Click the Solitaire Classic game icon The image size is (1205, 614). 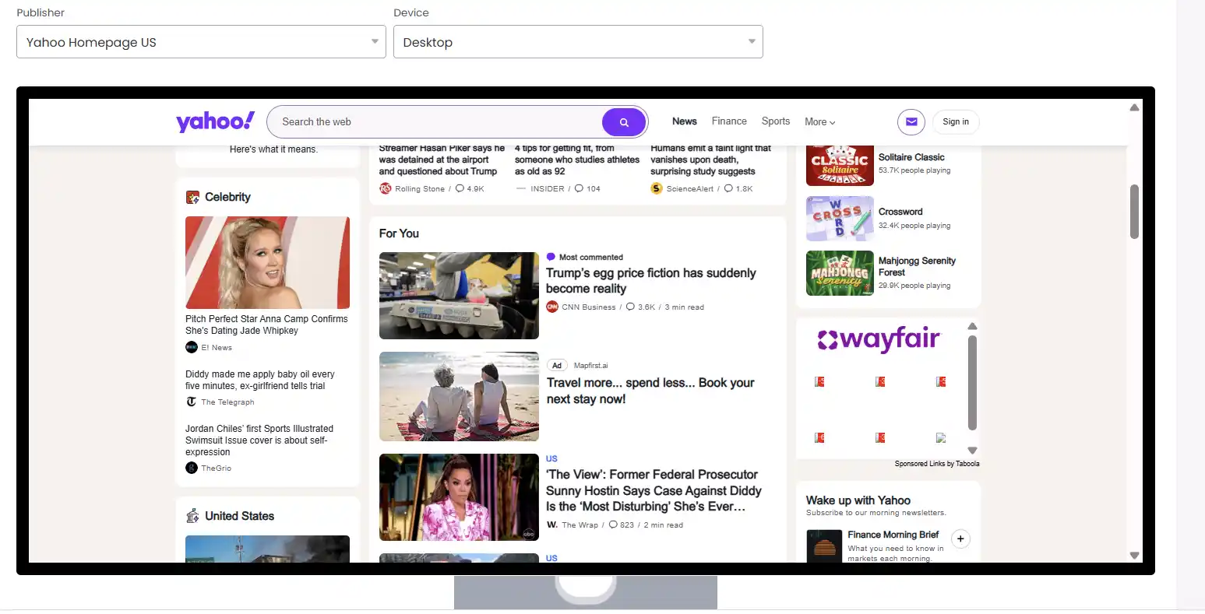point(840,164)
